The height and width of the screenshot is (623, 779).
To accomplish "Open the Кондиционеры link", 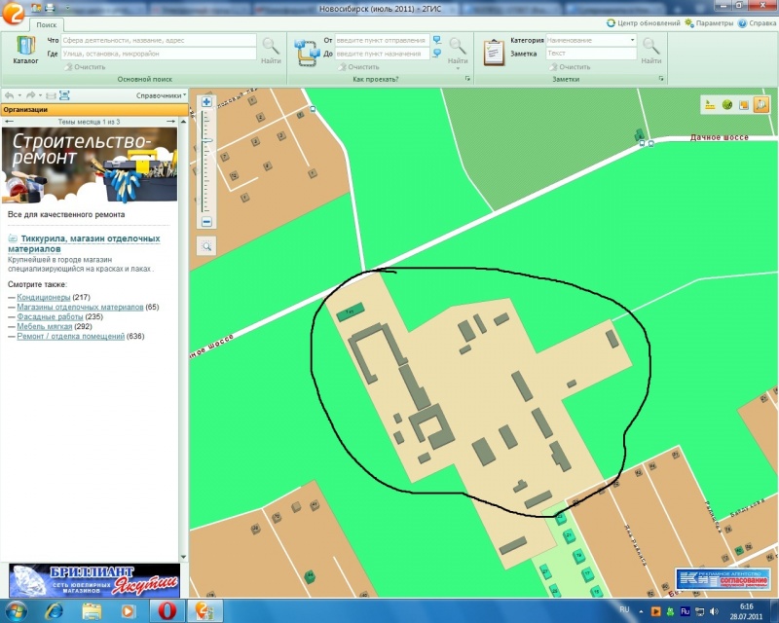I will click(x=43, y=297).
